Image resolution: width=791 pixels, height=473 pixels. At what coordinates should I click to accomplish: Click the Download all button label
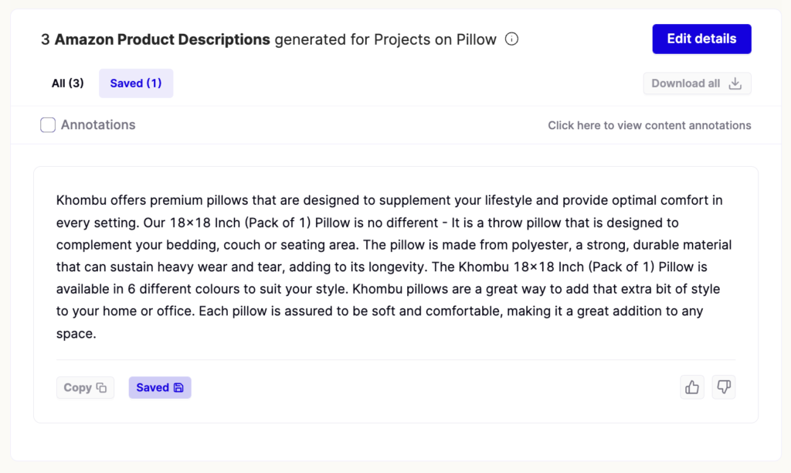(x=685, y=83)
